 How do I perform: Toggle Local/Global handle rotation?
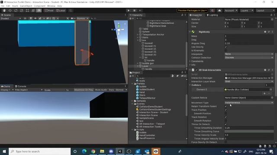61,10
